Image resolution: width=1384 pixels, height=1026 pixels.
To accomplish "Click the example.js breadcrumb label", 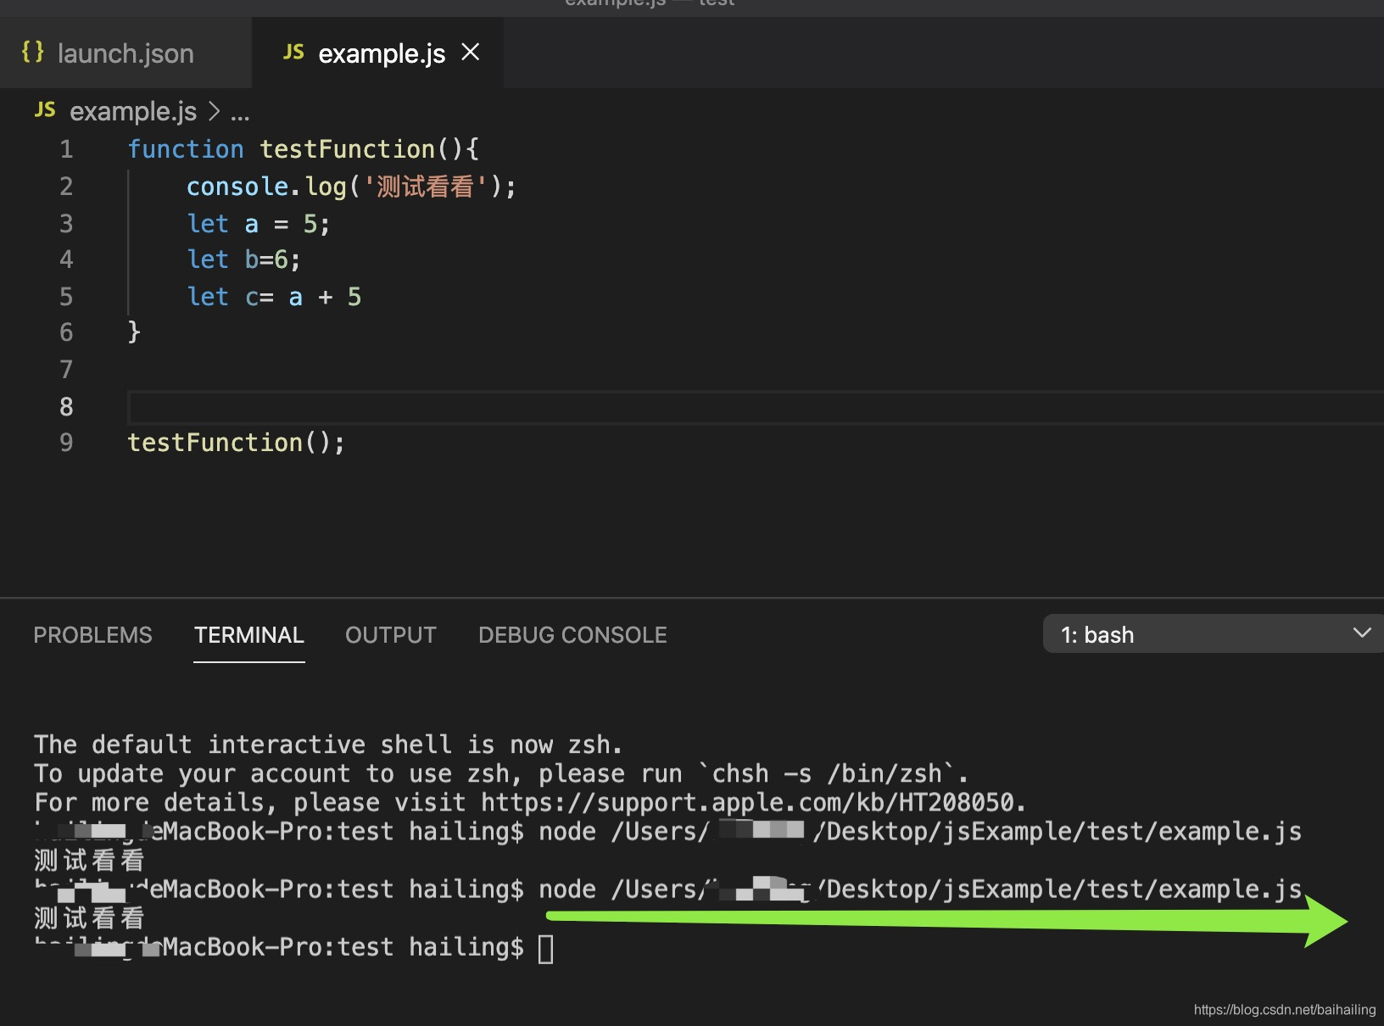I will pyautogui.click(x=132, y=111).
